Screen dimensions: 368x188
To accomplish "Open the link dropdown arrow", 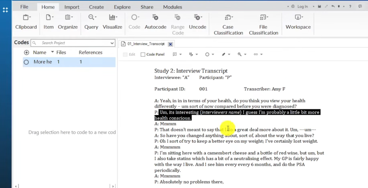I will point(262,55).
